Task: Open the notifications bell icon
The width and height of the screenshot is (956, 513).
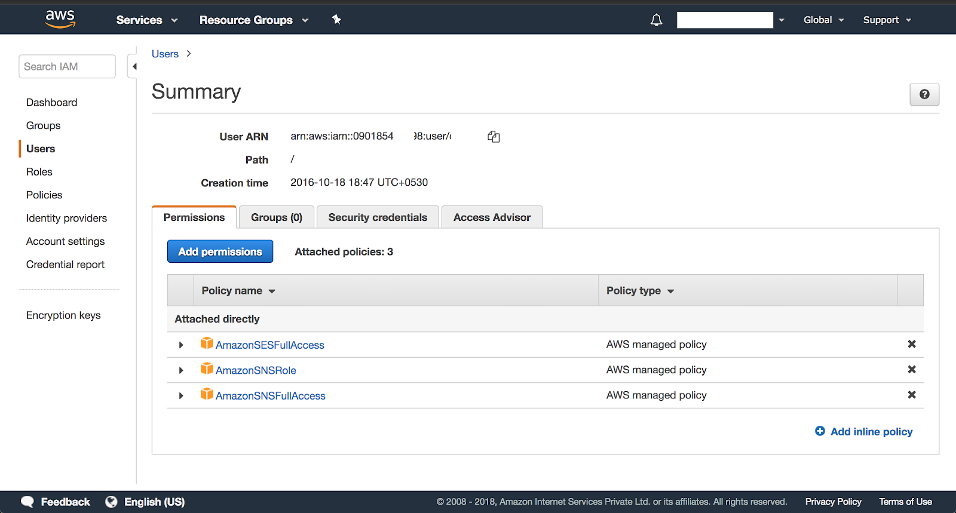Action: [x=656, y=20]
